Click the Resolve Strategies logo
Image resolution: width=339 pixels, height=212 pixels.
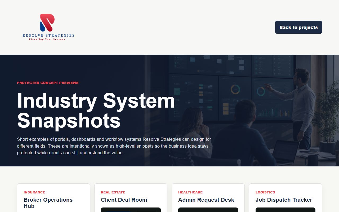[x=48, y=27]
